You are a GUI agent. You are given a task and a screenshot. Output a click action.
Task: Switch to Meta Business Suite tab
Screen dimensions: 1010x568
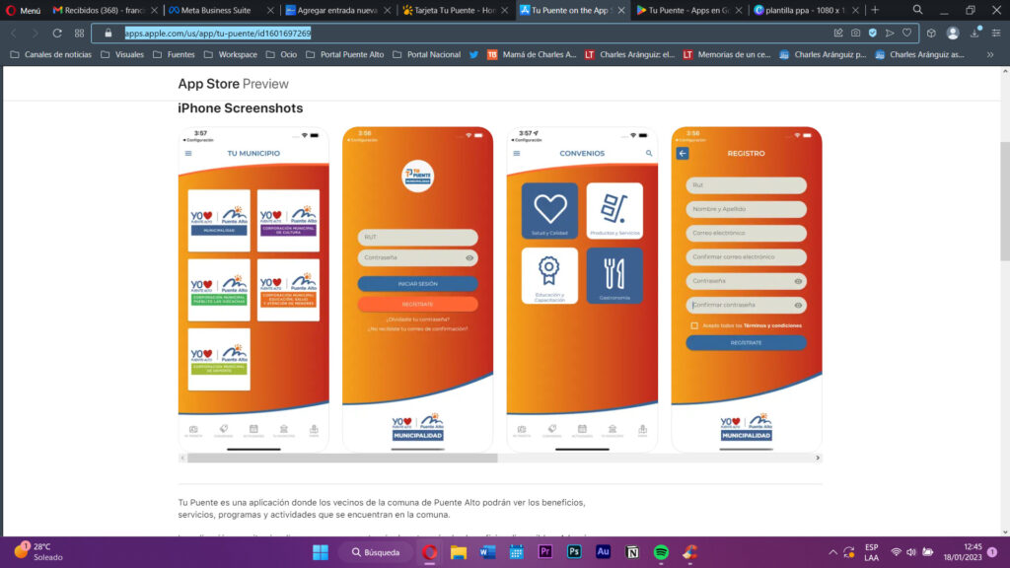click(220, 10)
